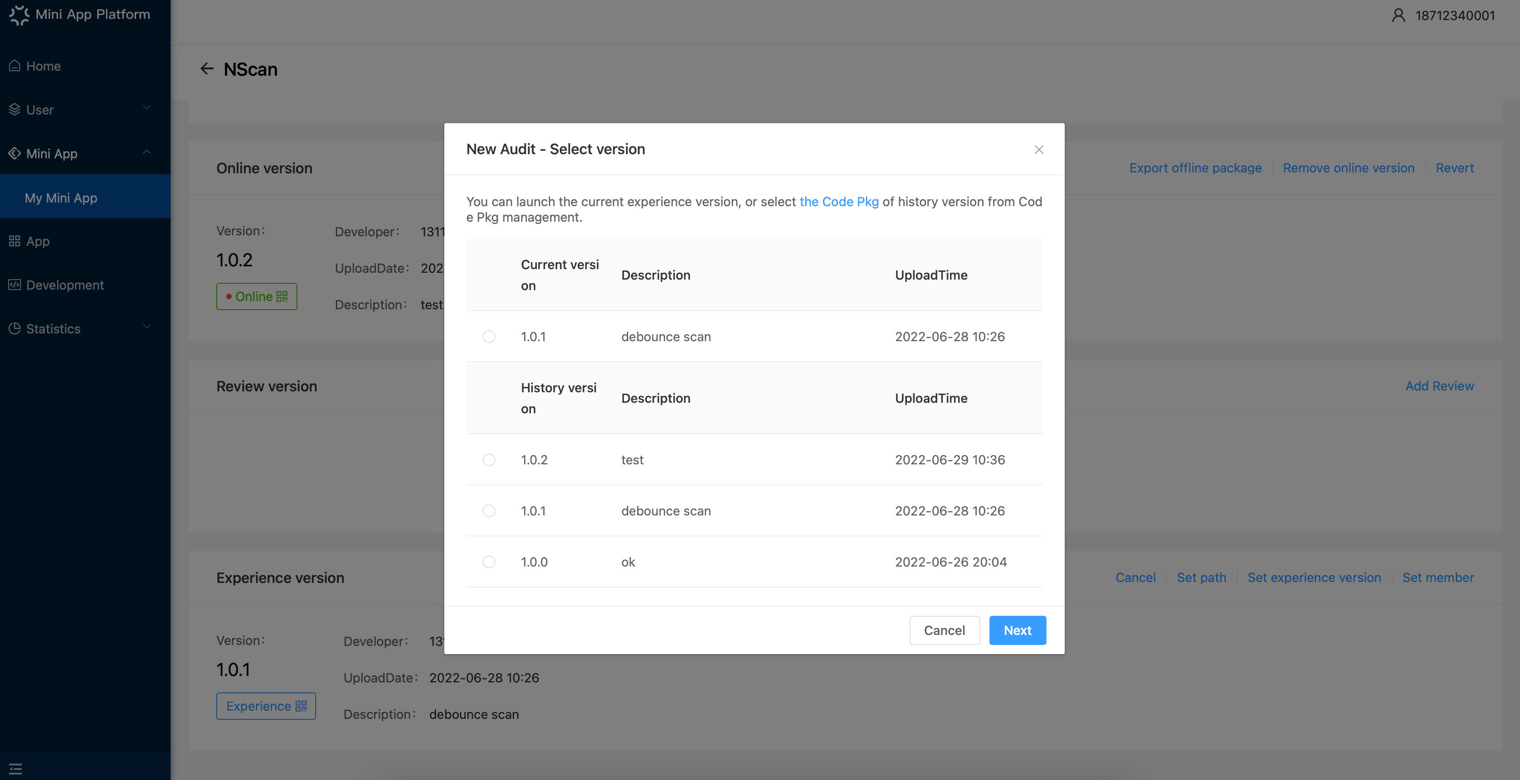Click the 'test' description in version 1.0.2 row
1520x780 pixels.
pyautogui.click(x=632, y=460)
